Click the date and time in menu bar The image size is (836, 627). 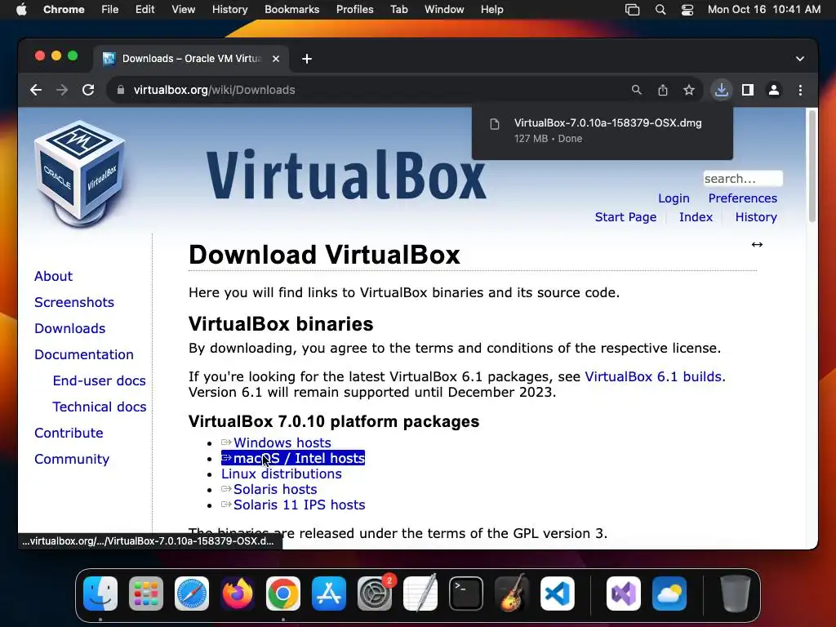point(764,10)
